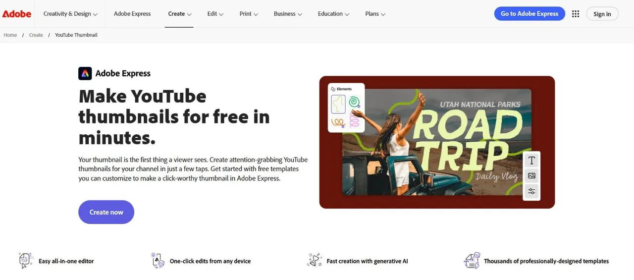Expand the Print dropdown
This screenshot has width=634, height=280.
point(249,14)
